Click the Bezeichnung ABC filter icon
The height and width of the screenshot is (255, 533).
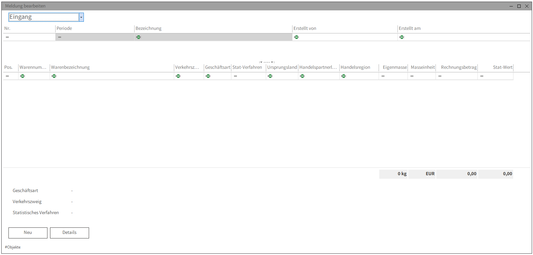(138, 37)
